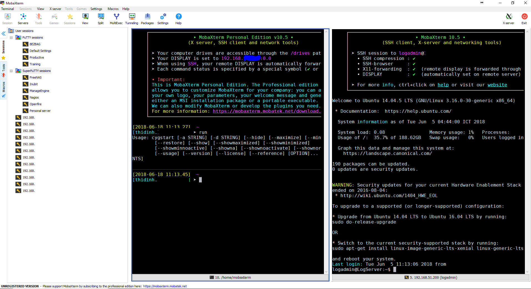Click the Nagios session key icon

tap(26, 97)
